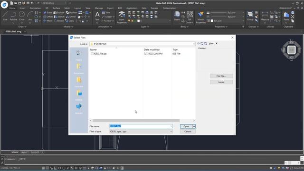Click the Save icon in quick access toolbar
Viewport: 304px width, 171px height.
pyautogui.click(x=19, y=3)
